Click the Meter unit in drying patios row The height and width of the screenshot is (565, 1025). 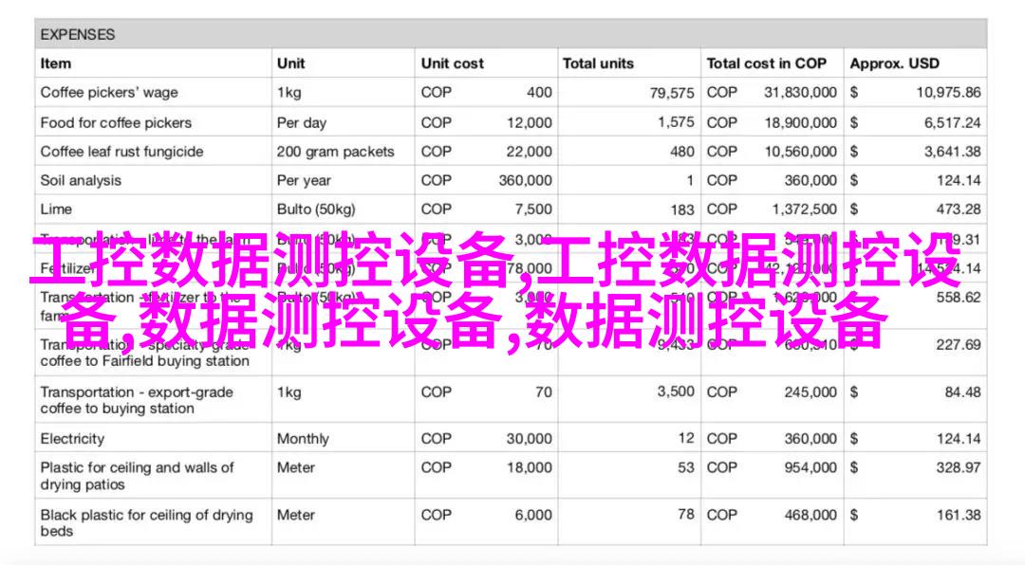pyautogui.click(x=296, y=467)
